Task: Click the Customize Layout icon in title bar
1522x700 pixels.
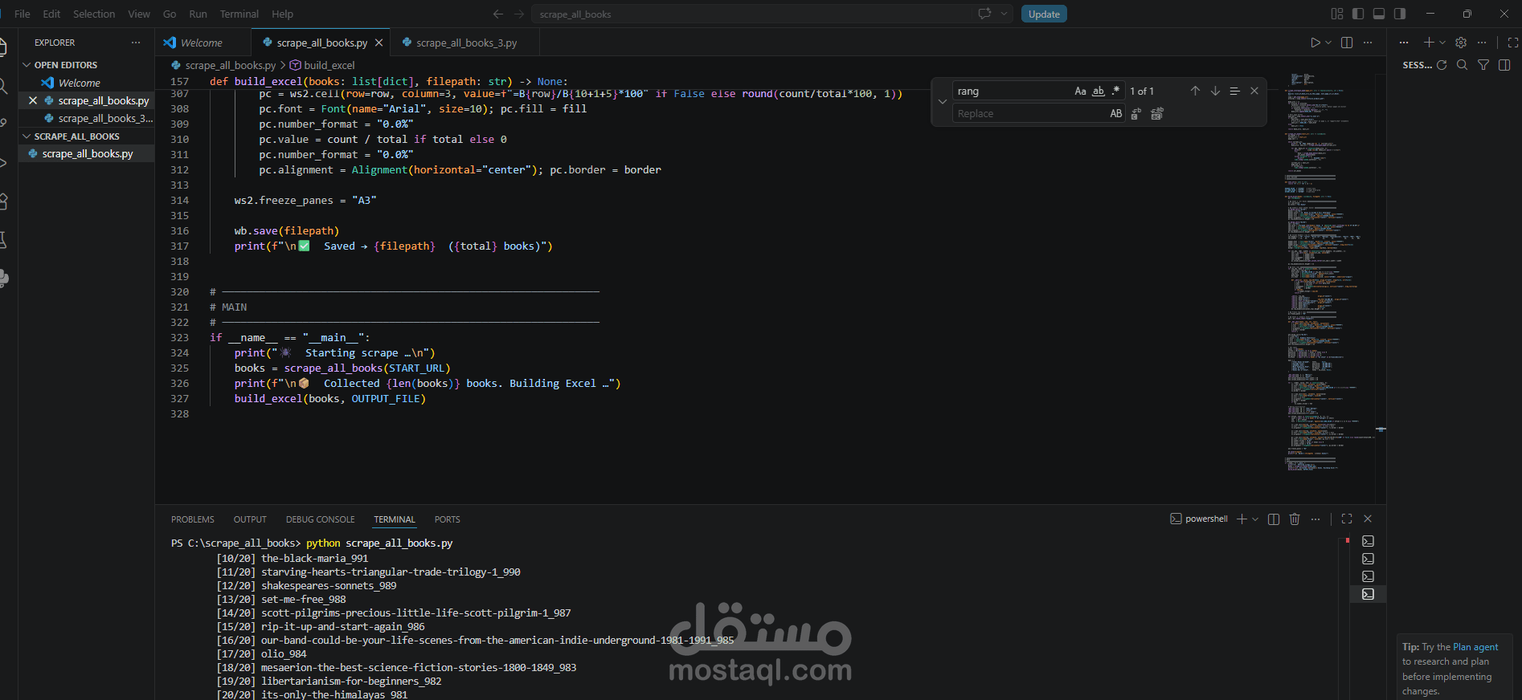Action: tap(1337, 14)
